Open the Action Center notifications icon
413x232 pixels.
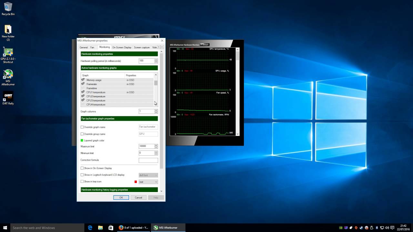click(392, 227)
